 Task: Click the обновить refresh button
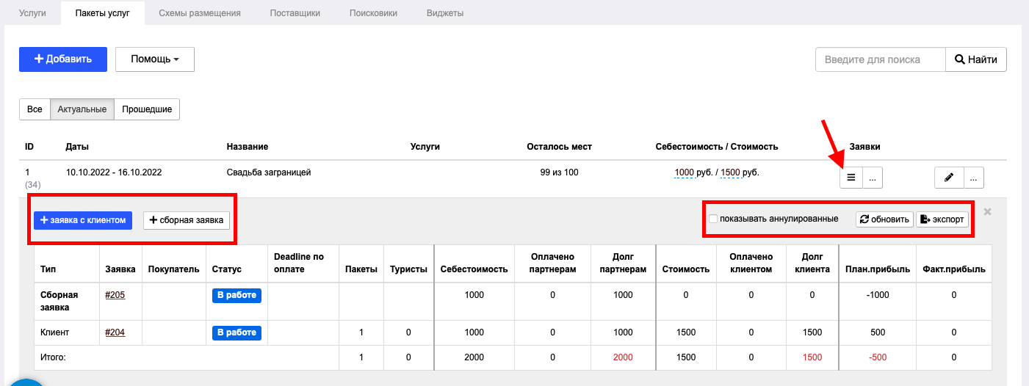(884, 219)
